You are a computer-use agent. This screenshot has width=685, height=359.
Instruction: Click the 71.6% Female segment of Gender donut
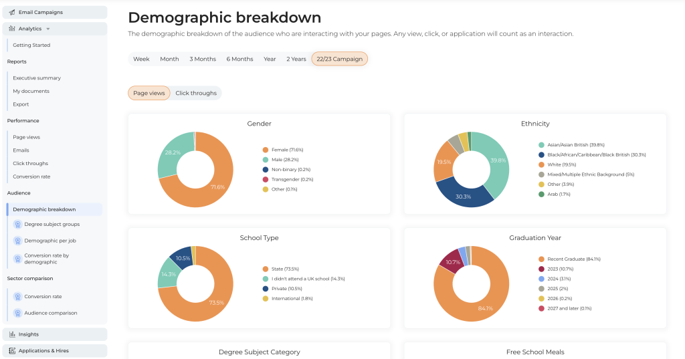219,187
